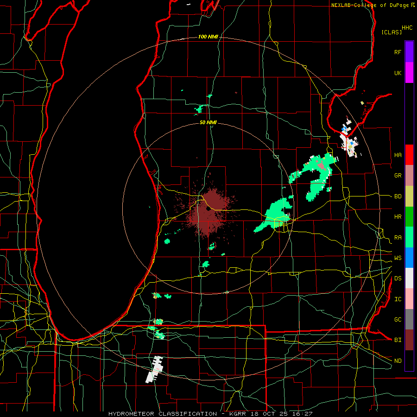417x417 pixels.
Task: Click the purple RF legend color swatch
Action: click(409, 52)
